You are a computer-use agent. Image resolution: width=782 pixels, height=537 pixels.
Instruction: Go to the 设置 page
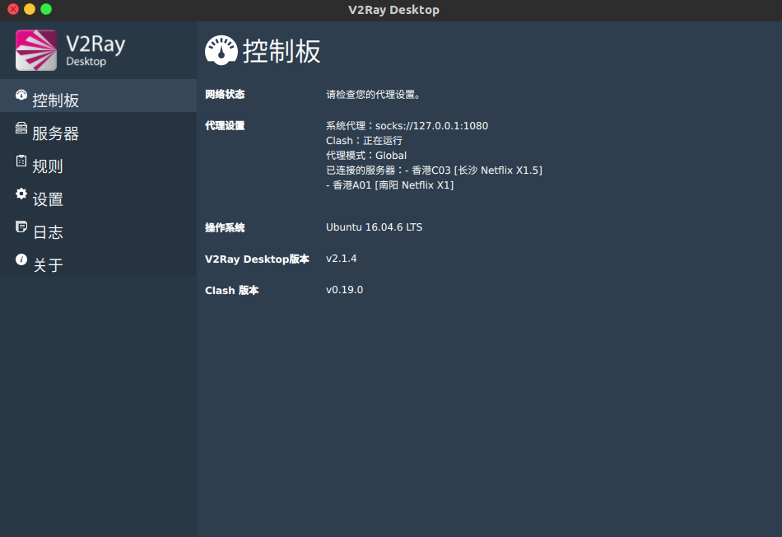click(x=98, y=194)
